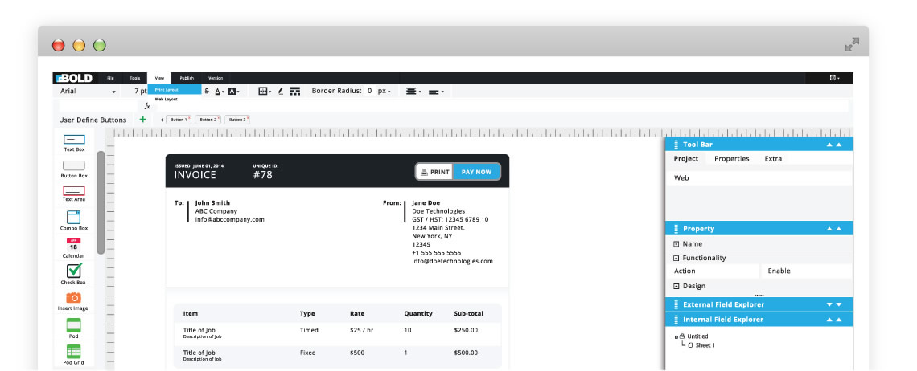Viewport: 917px width, 371px height.
Task: Click the border color pencil icon
Action: coord(280,91)
